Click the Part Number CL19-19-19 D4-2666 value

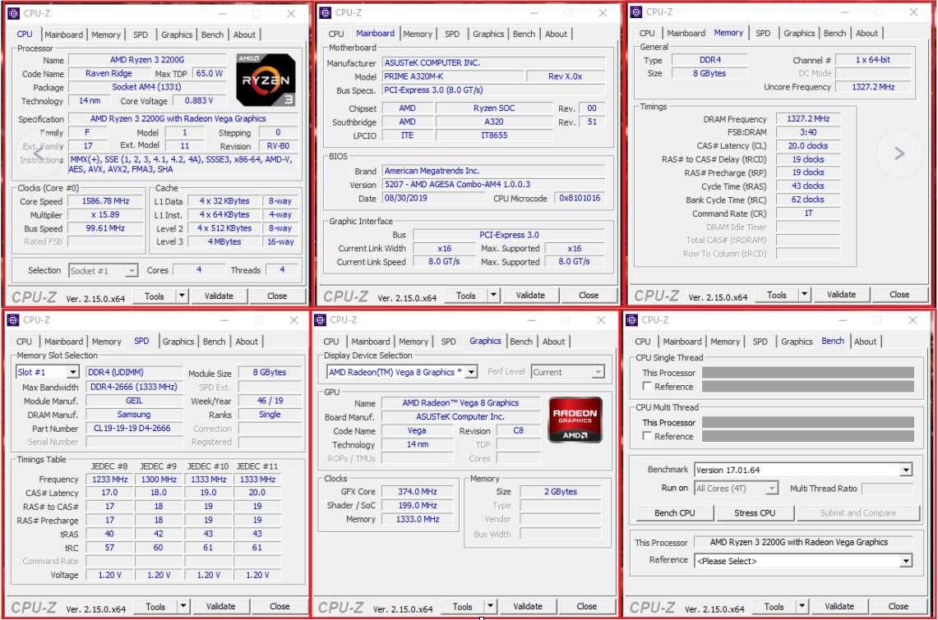coord(134,429)
